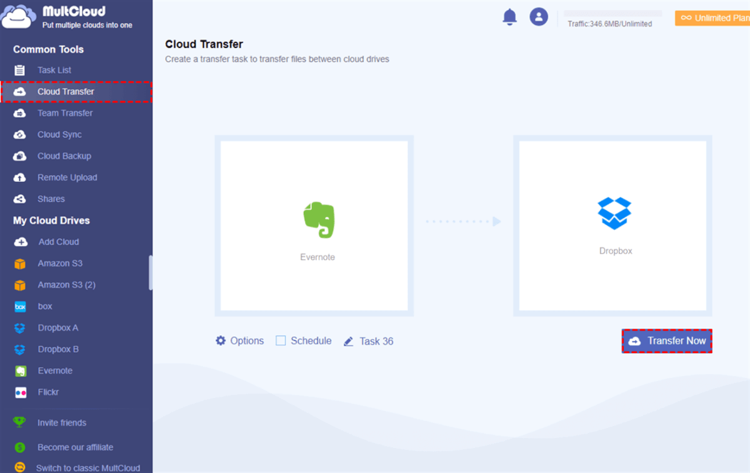Click the Dropbox B icon

click(20, 349)
